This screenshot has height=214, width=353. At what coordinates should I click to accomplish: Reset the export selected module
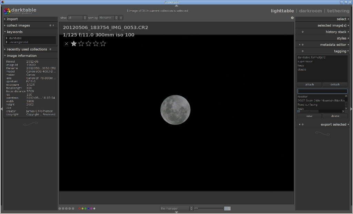tap(303, 125)
